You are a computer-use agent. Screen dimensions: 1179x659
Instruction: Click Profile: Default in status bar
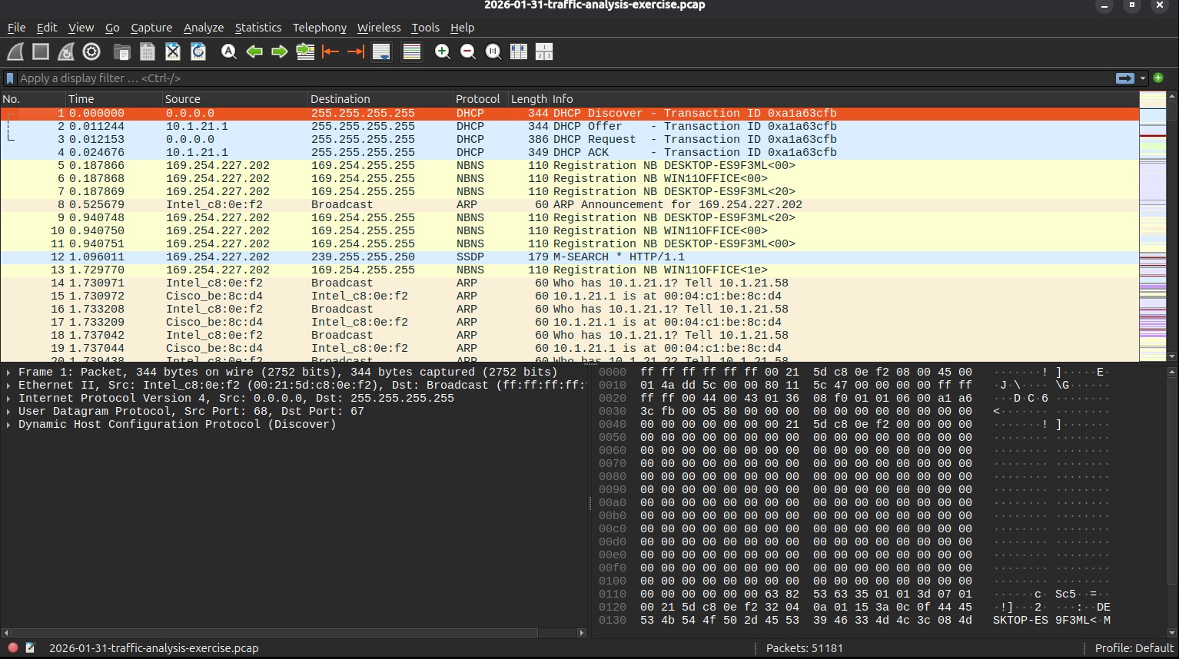coord(1134,648)
